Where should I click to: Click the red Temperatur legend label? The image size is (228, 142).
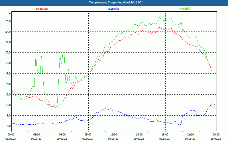pyautogui.click(x=41, y=9)
